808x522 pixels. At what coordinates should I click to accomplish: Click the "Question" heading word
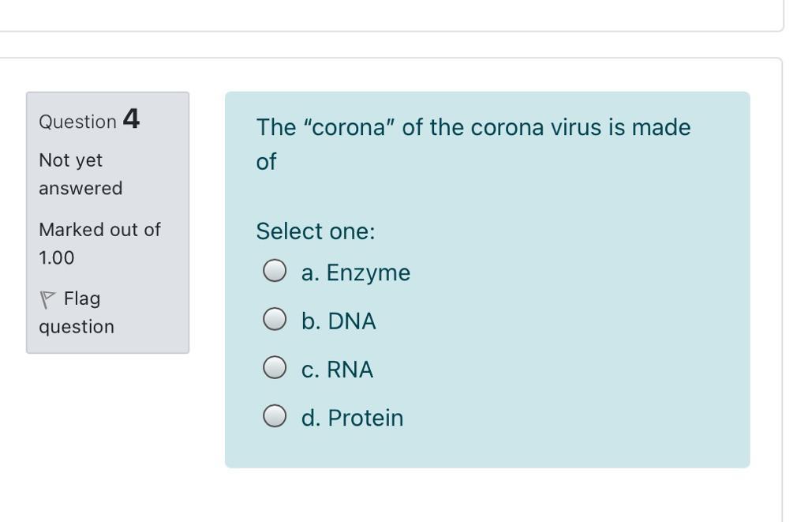[x=77, y=122]
